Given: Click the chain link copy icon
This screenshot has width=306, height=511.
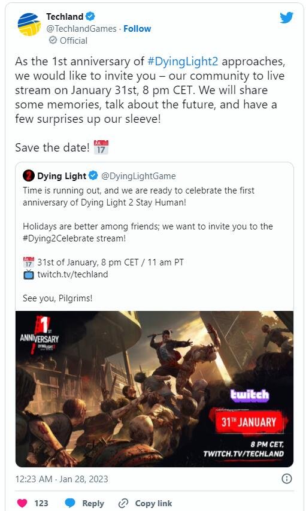Looking at the screenshot, I should point(123,503).
